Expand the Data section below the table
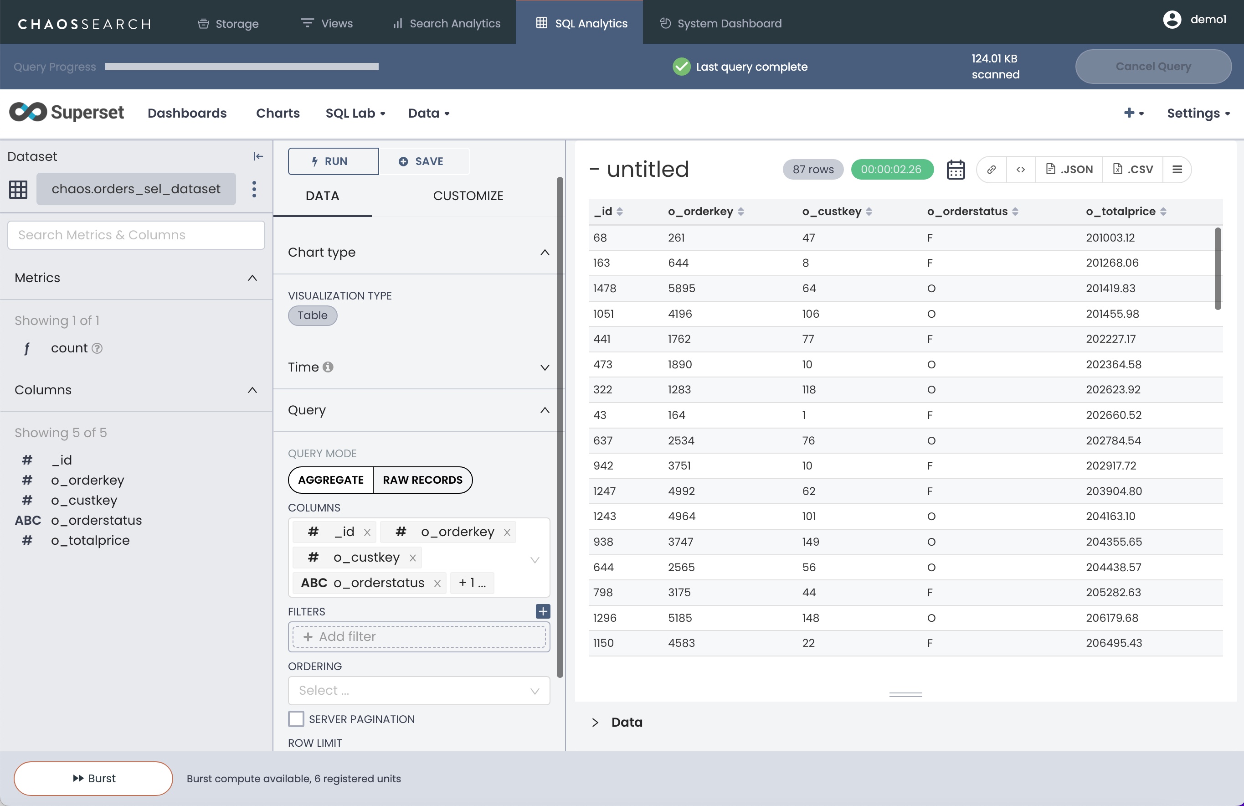The image size is (1244, 806). coord(626,722)
